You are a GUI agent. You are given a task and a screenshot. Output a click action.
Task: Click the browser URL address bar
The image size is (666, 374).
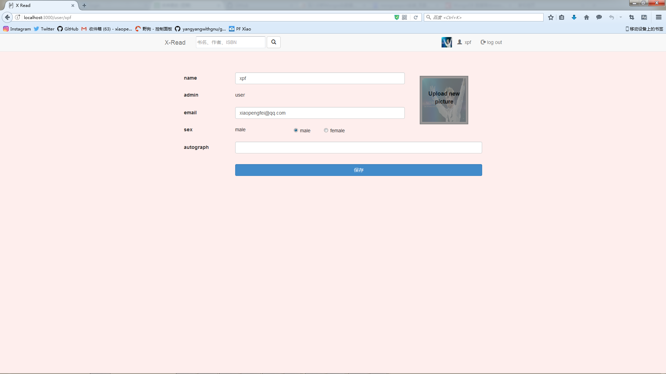click(x=208, y=17)
